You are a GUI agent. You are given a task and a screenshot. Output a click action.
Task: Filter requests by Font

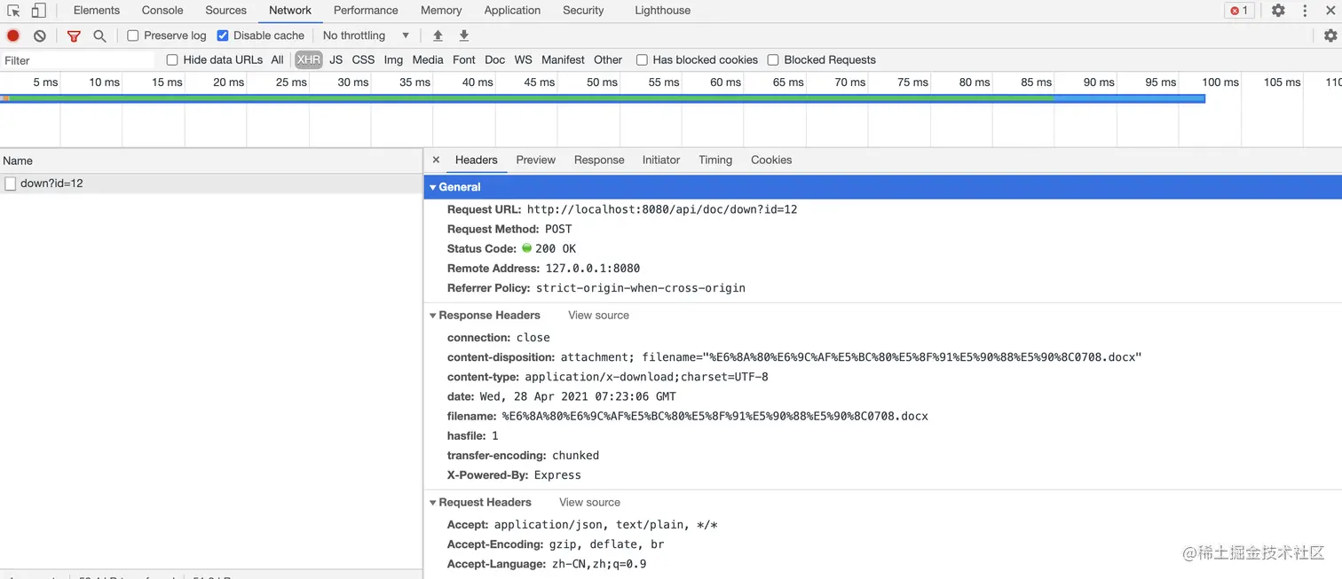(x=464, y=59)
